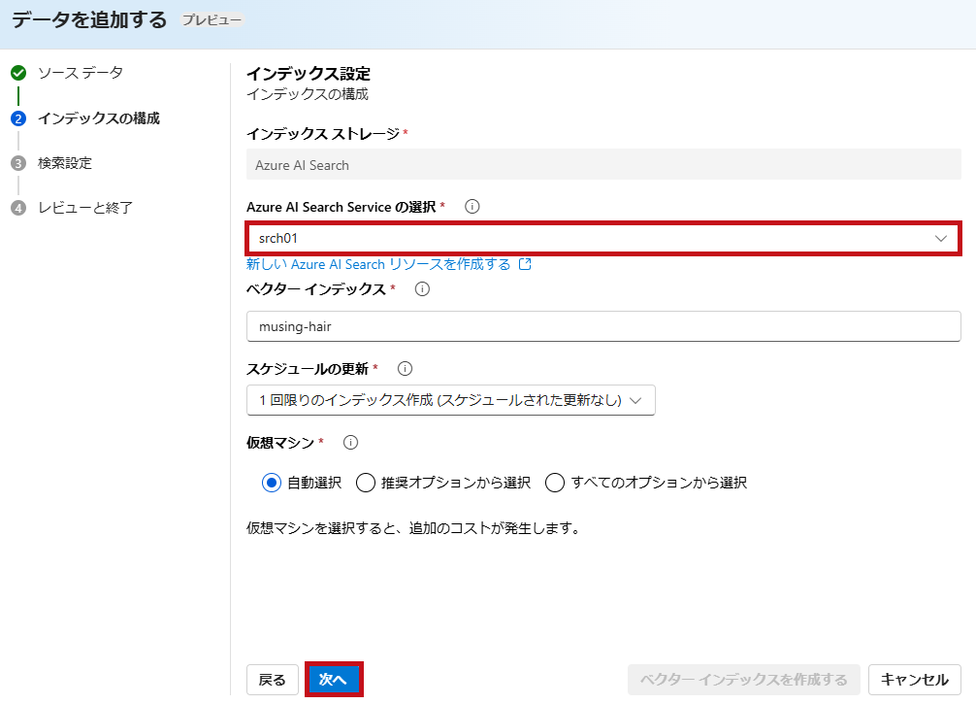Click the 戻る button

click(x=272, y=680)
